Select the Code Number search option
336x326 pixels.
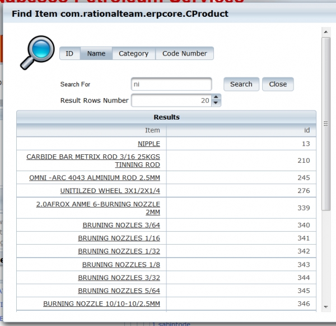coord(184,54)
